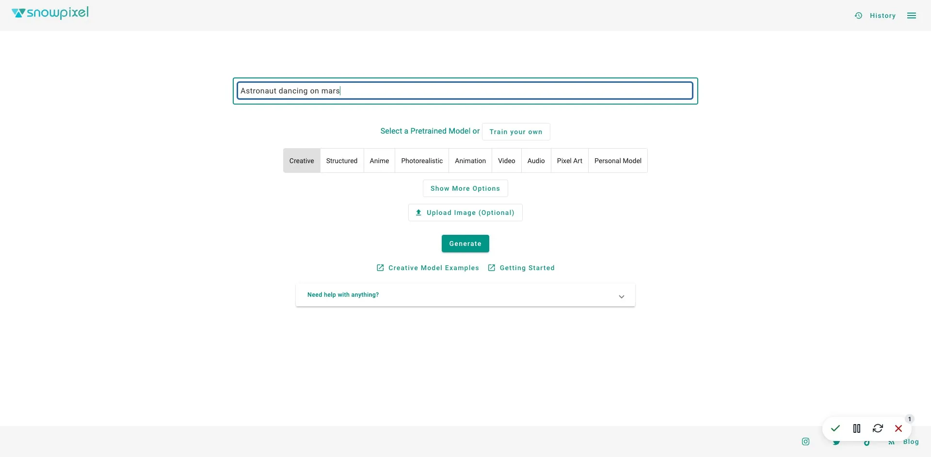The width and height of the screenshot is (931, 457).
Task: Select the Pixel Art model
Action: coord(570,161)
